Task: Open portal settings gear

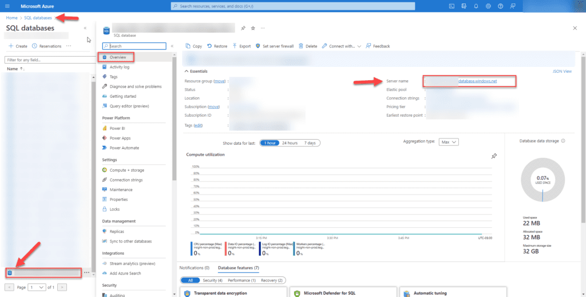Action: tap(488, 6)
